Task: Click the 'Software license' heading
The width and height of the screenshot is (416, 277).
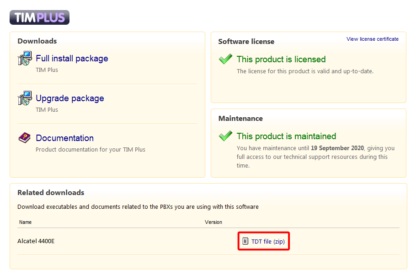Action: 246,42
